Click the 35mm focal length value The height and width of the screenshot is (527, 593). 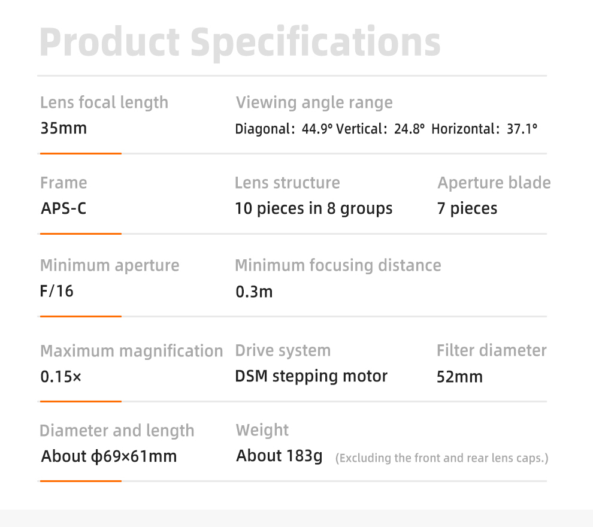[63, 128]
